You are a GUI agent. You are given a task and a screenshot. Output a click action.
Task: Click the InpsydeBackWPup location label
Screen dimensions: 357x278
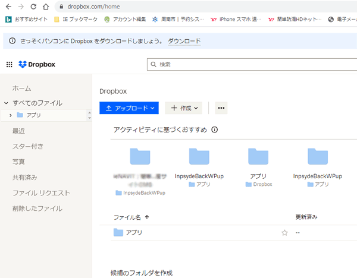(x=140, y=193)
